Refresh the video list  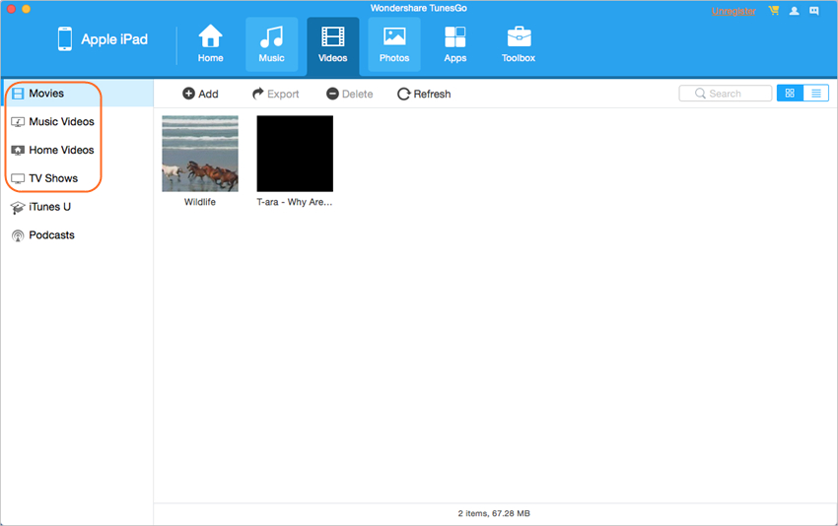424,94
